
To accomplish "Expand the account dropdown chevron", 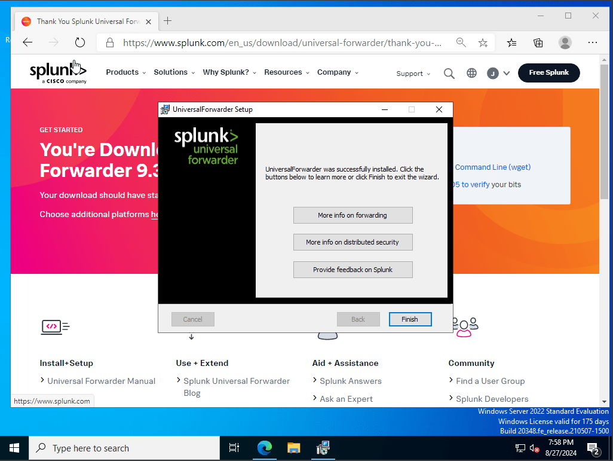I will point(506,73).
